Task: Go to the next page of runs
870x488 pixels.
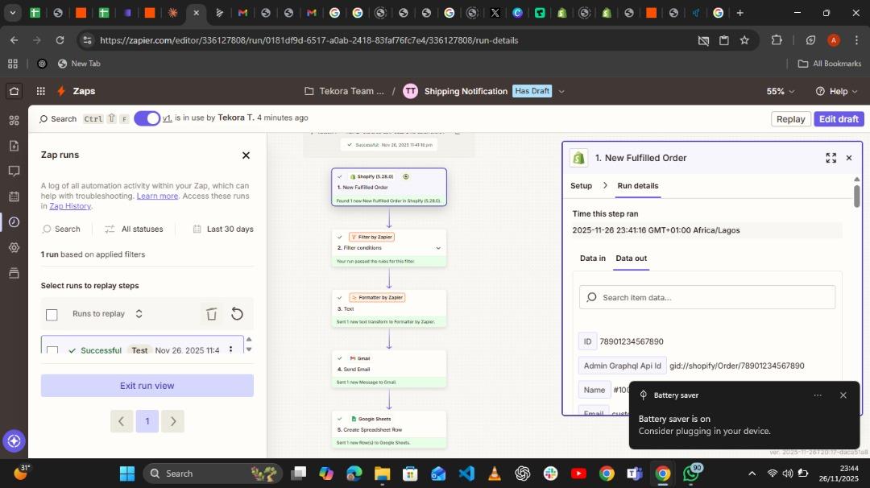Action: click(172, 421)
